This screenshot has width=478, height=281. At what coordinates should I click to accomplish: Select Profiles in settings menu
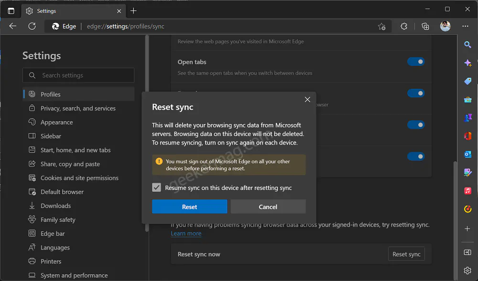point(79,94)
